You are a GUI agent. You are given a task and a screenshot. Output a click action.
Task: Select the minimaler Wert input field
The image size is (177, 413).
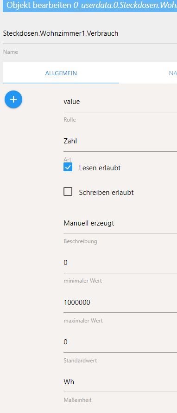click(x=120, y=263)
